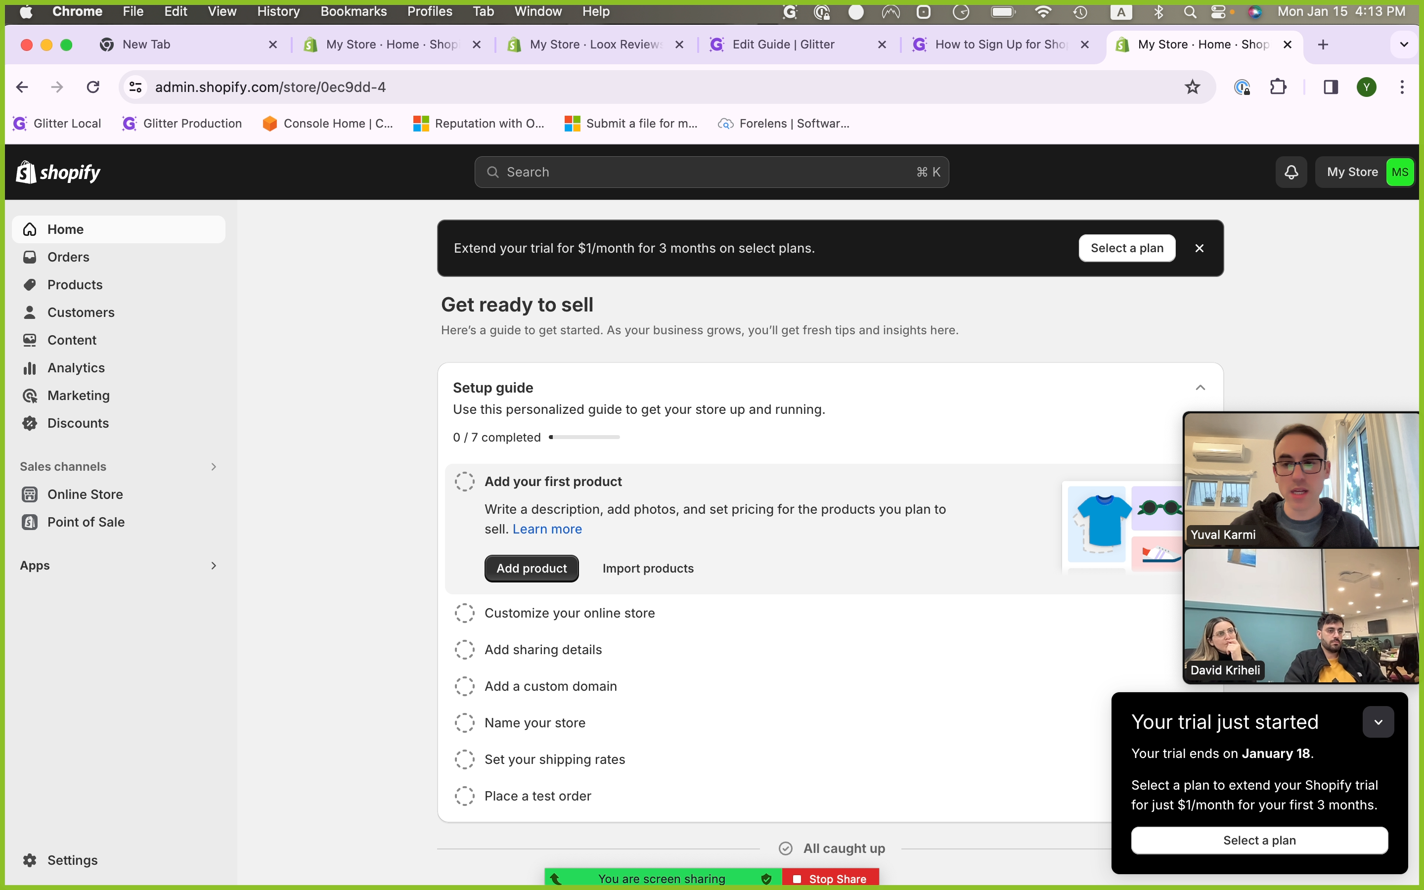This screenshot has height=890, width=1424.
Task: Switch to the Edit Guide | Glitter tab
Action: pyautogui.click(x=783, y=44)
